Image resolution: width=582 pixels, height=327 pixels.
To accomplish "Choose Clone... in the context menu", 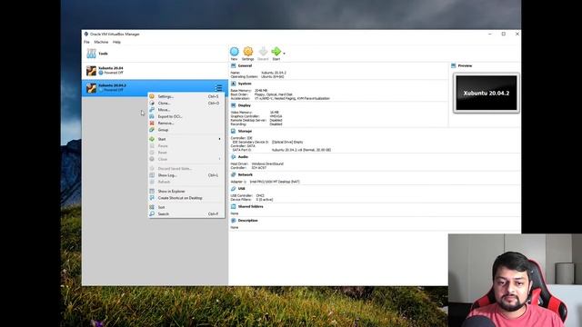I will (x=186, y=103).
